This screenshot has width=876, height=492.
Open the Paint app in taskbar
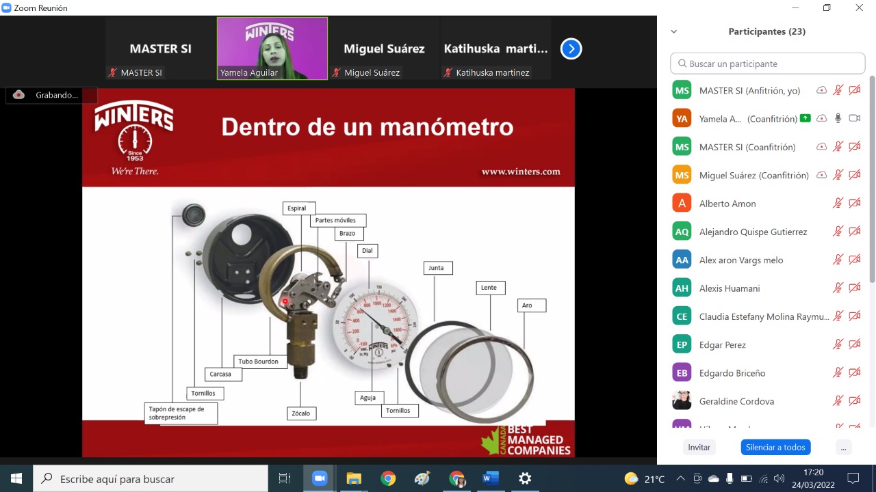(422, 478)
